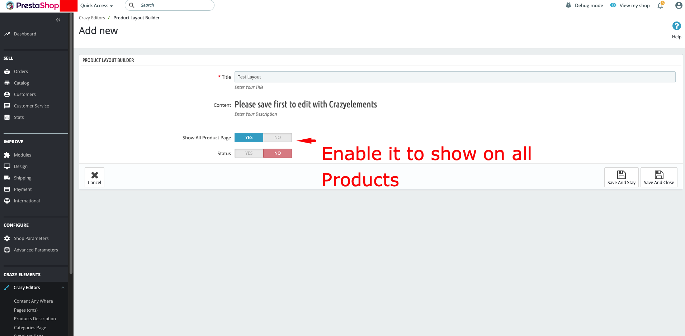685x336 pixels.
Task: Click the sidebar vertical scrollbar
Action: click(x=71, y=143)
